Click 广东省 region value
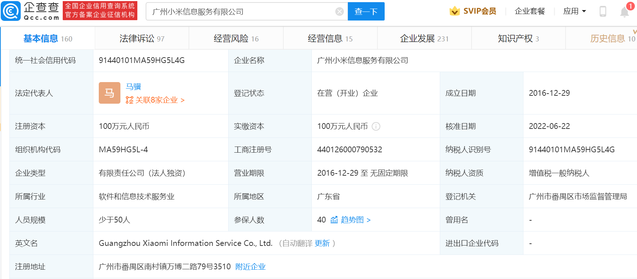The height and width of the screenshot is (279, 637). click(328, 197)
